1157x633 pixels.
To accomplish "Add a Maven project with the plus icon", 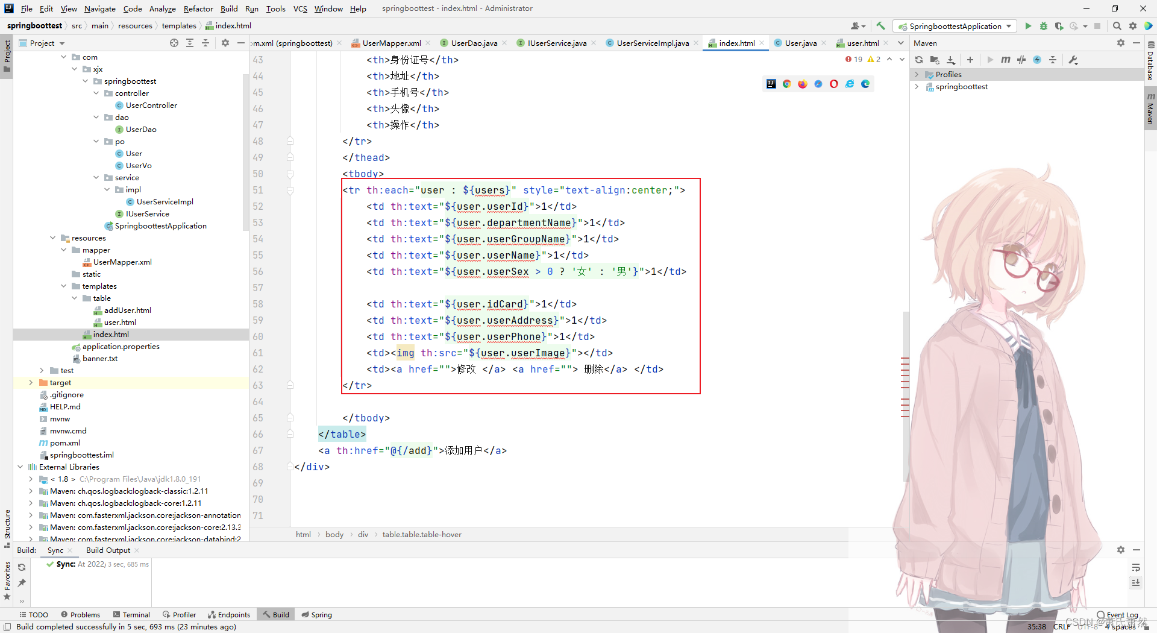I will coord(970,60).
